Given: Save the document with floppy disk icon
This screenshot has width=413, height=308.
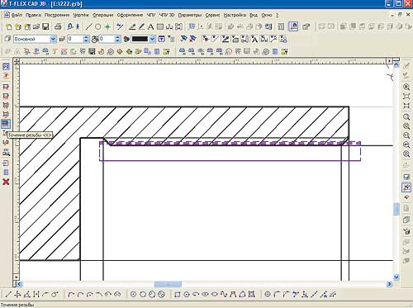Looking at the screenshot, I should pyautogui.click(x=45, y=26).
